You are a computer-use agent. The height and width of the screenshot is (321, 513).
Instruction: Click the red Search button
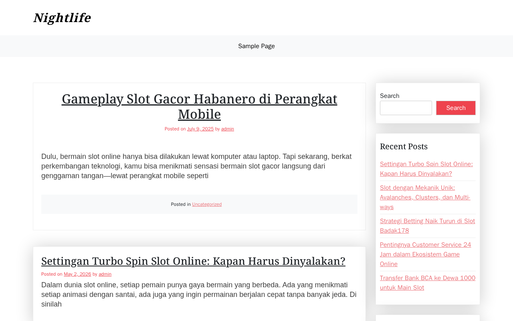[456, 108]
